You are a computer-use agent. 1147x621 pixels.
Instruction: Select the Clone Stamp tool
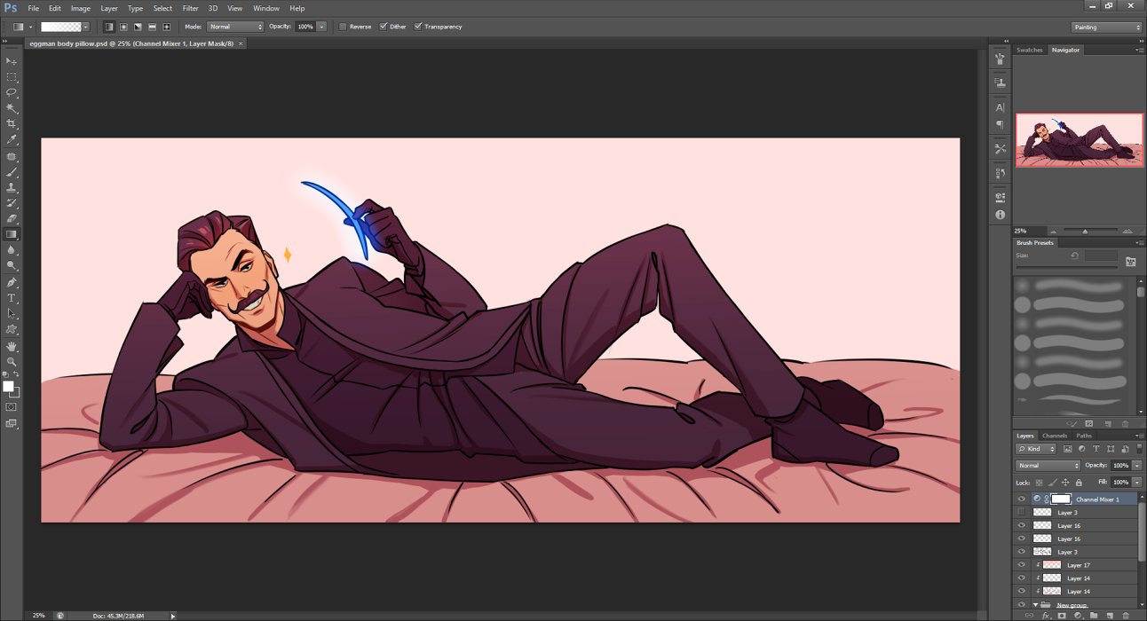(x=12, y=188)
